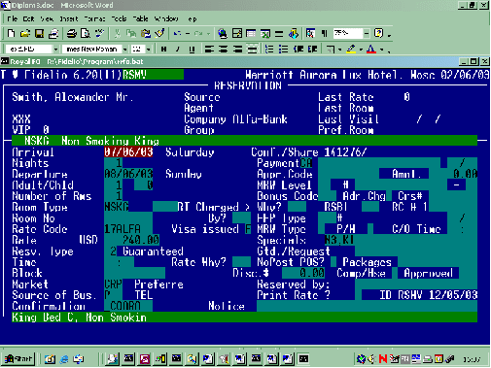Click the Departure date field 08/06/03

128,174
